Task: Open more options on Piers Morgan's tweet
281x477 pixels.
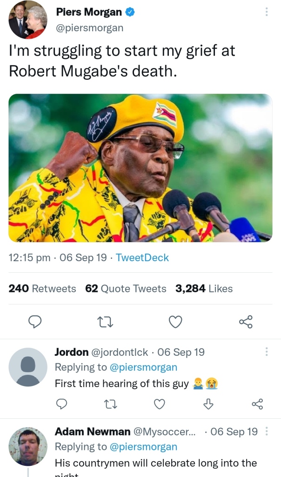Action: pos(267,12)
